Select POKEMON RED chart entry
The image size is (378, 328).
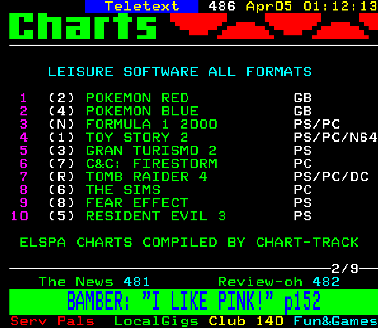tap(137, 98)
